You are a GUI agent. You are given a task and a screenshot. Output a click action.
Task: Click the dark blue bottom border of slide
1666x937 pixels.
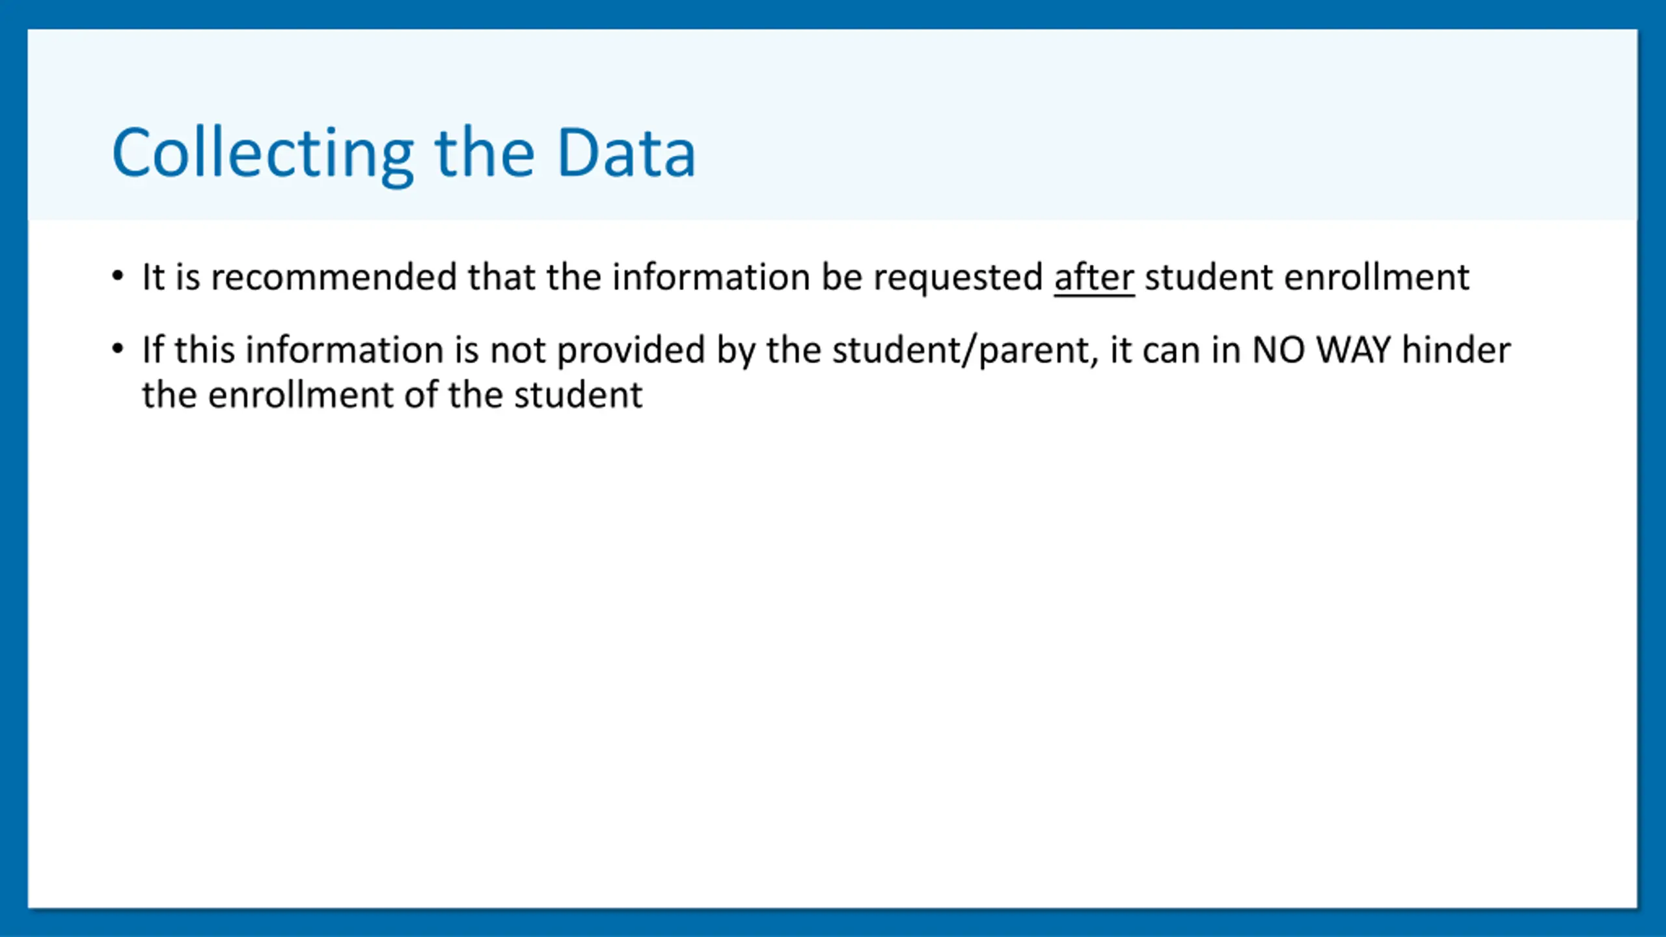click(833, 924)
